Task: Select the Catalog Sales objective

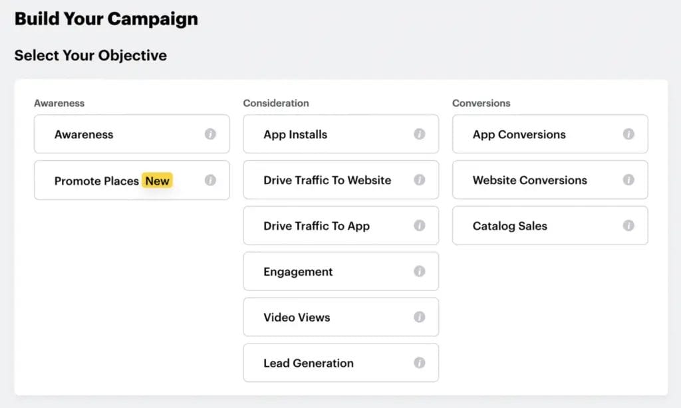Action: [525, 225]
